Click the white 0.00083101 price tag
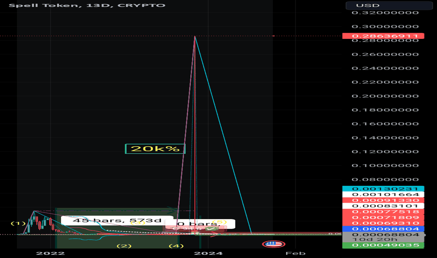This screenshot has height=258, width=437. pos(383,206)
